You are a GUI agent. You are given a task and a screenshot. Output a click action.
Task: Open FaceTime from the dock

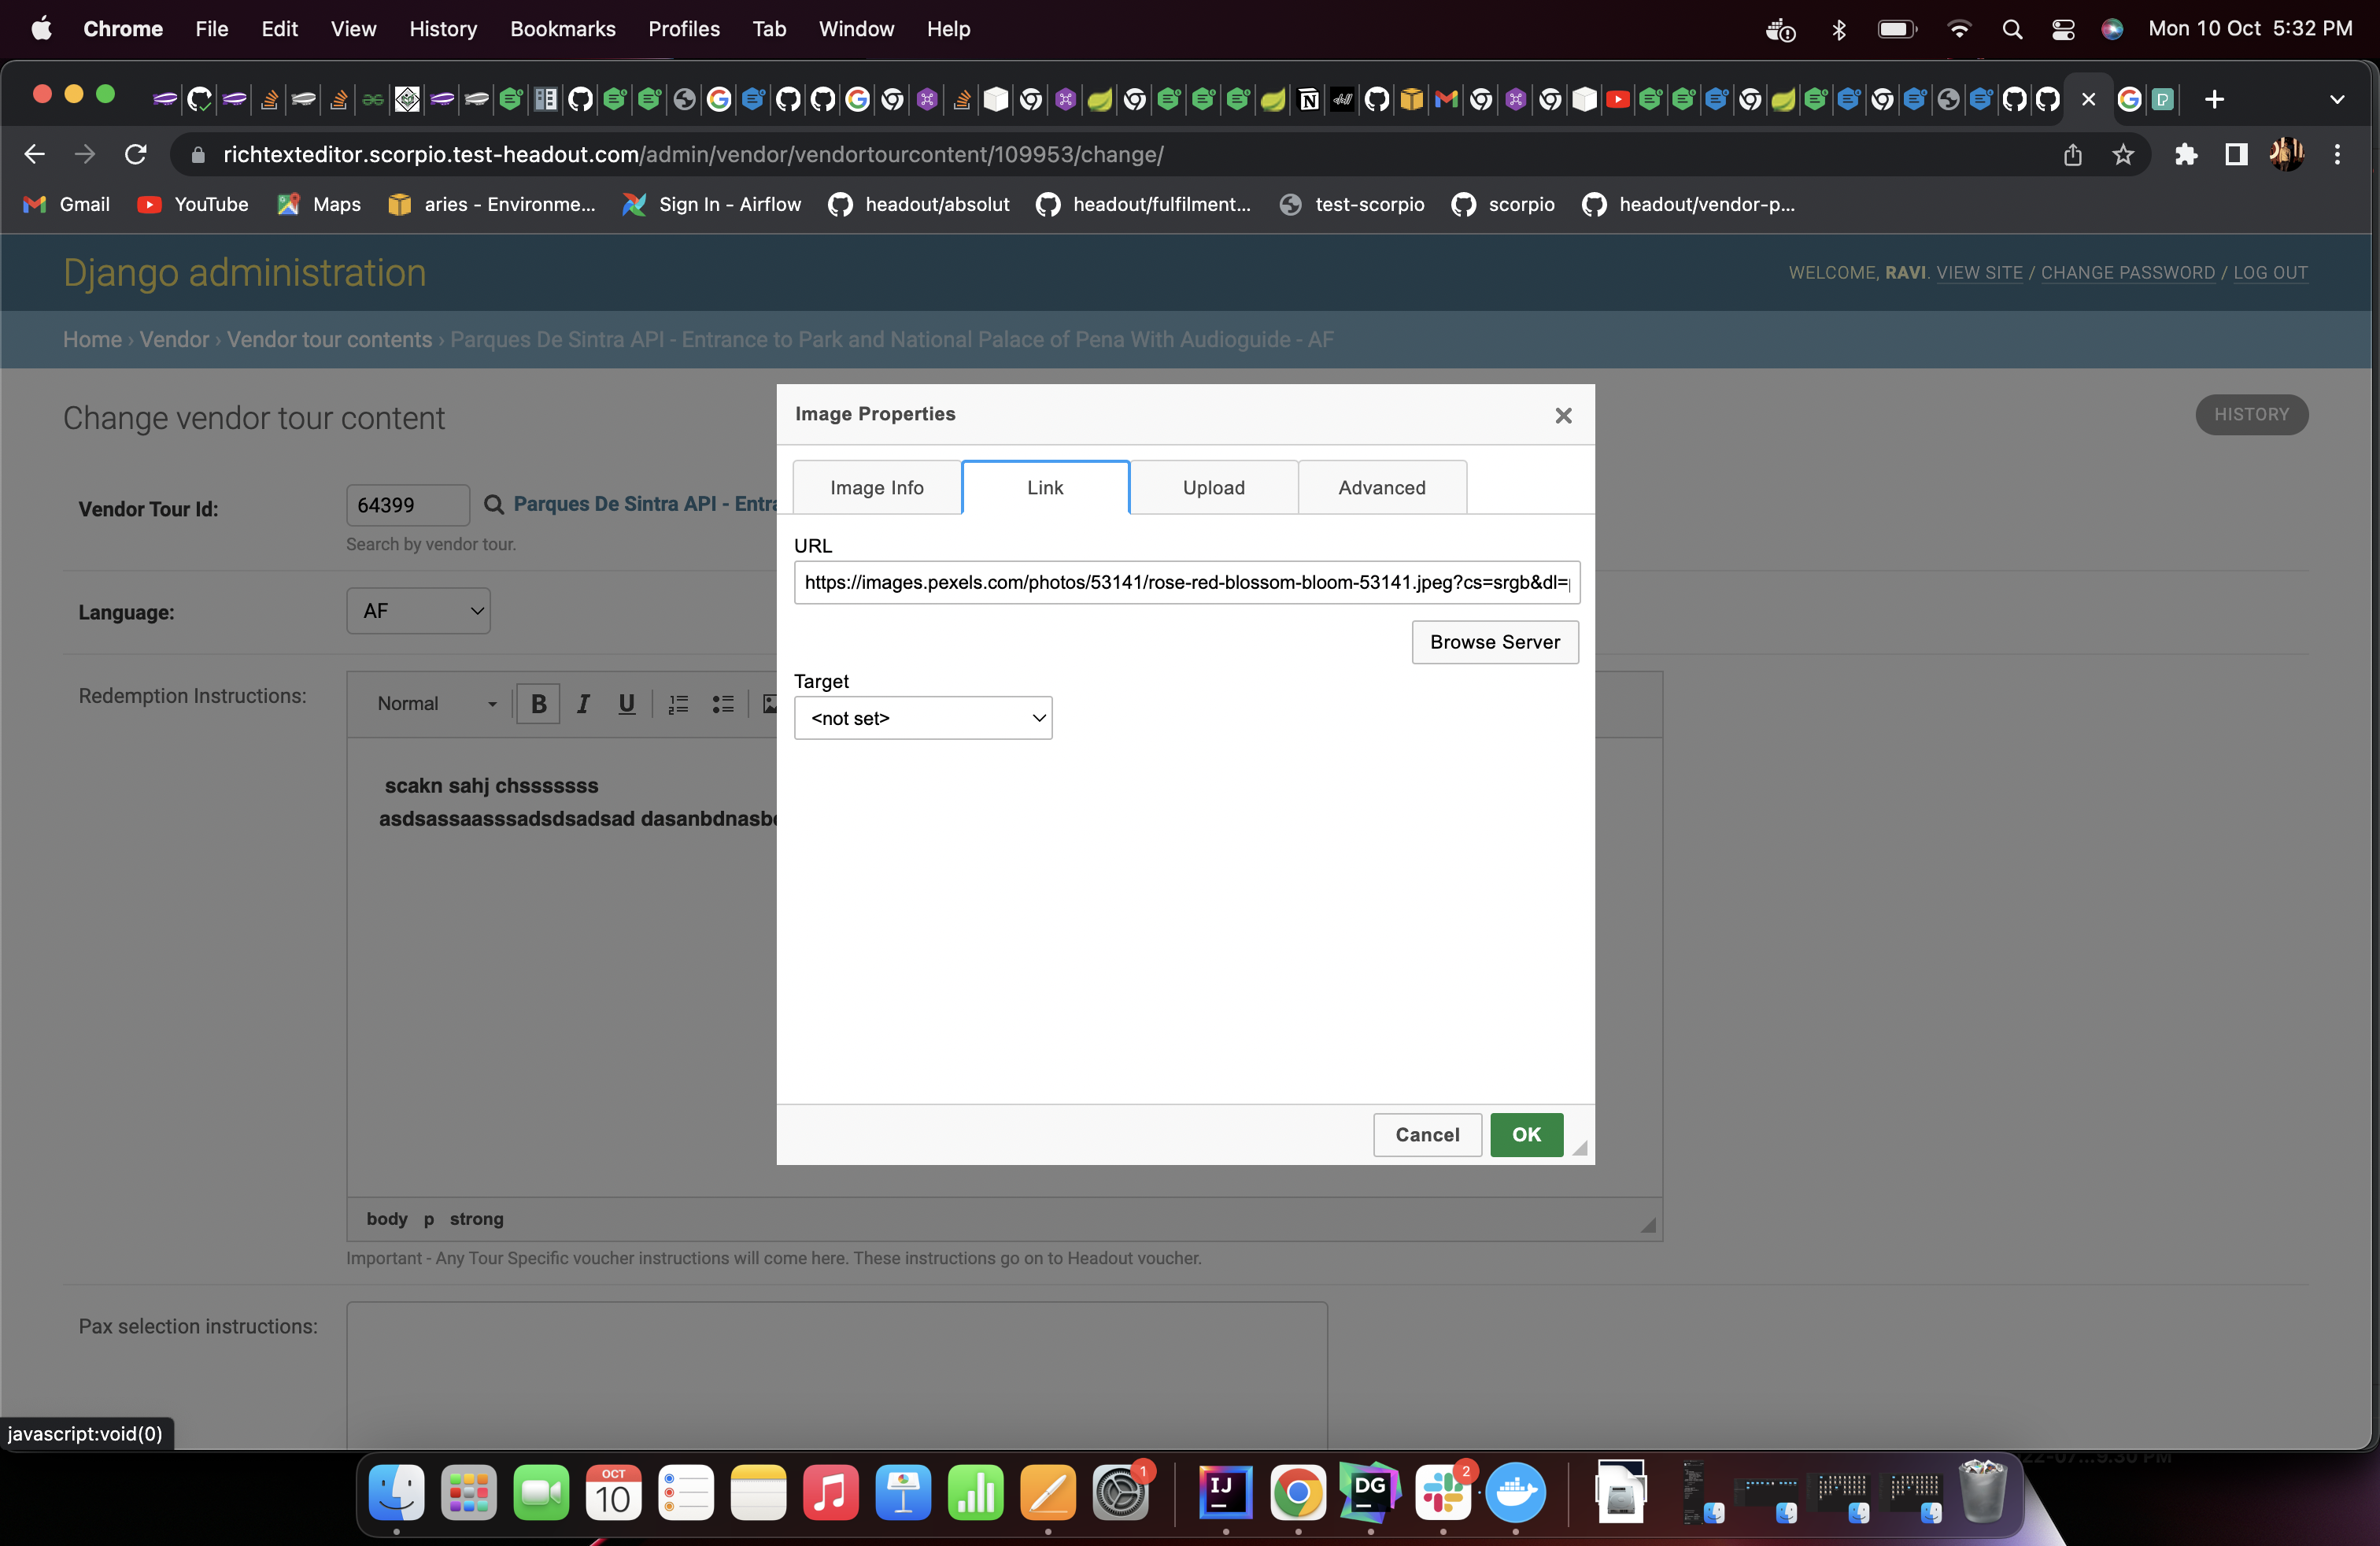click(x=541, y=1493)
